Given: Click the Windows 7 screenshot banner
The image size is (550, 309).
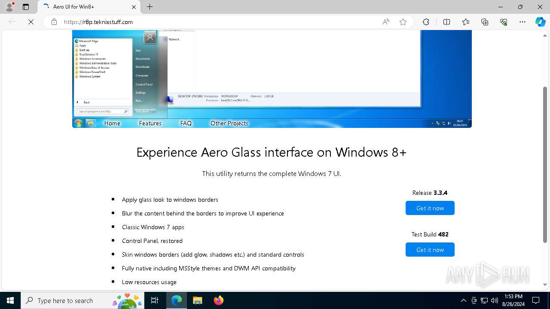Looking at the screenshot, I should [x=272, y=79].
